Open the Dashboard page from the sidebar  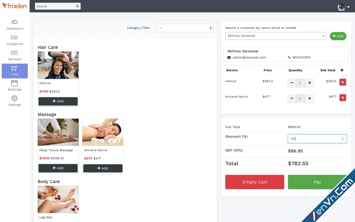point(14,25)
